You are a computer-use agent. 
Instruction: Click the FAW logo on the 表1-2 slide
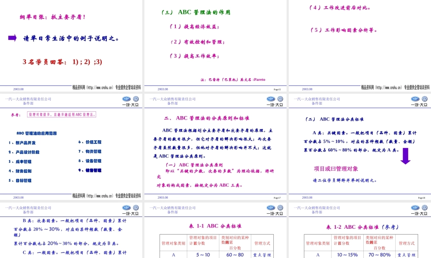[415, 208]
